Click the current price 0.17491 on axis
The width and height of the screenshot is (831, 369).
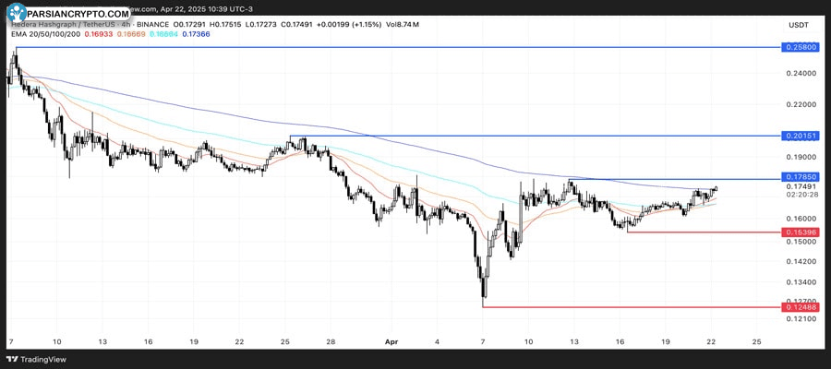[x=801, y=187]
